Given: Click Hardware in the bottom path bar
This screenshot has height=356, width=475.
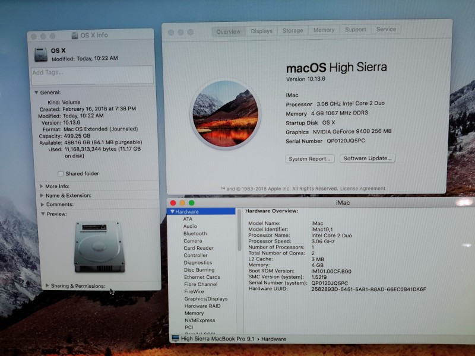Looking at the screenshot, I should click(274, 339).
